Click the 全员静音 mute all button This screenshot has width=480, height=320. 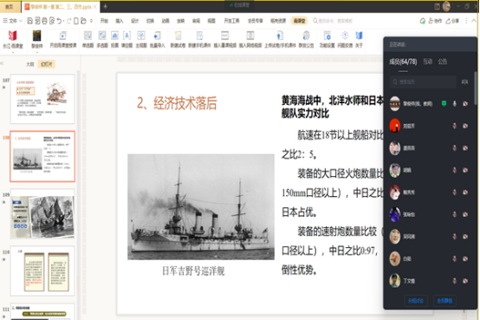click(x=444, y=301)
